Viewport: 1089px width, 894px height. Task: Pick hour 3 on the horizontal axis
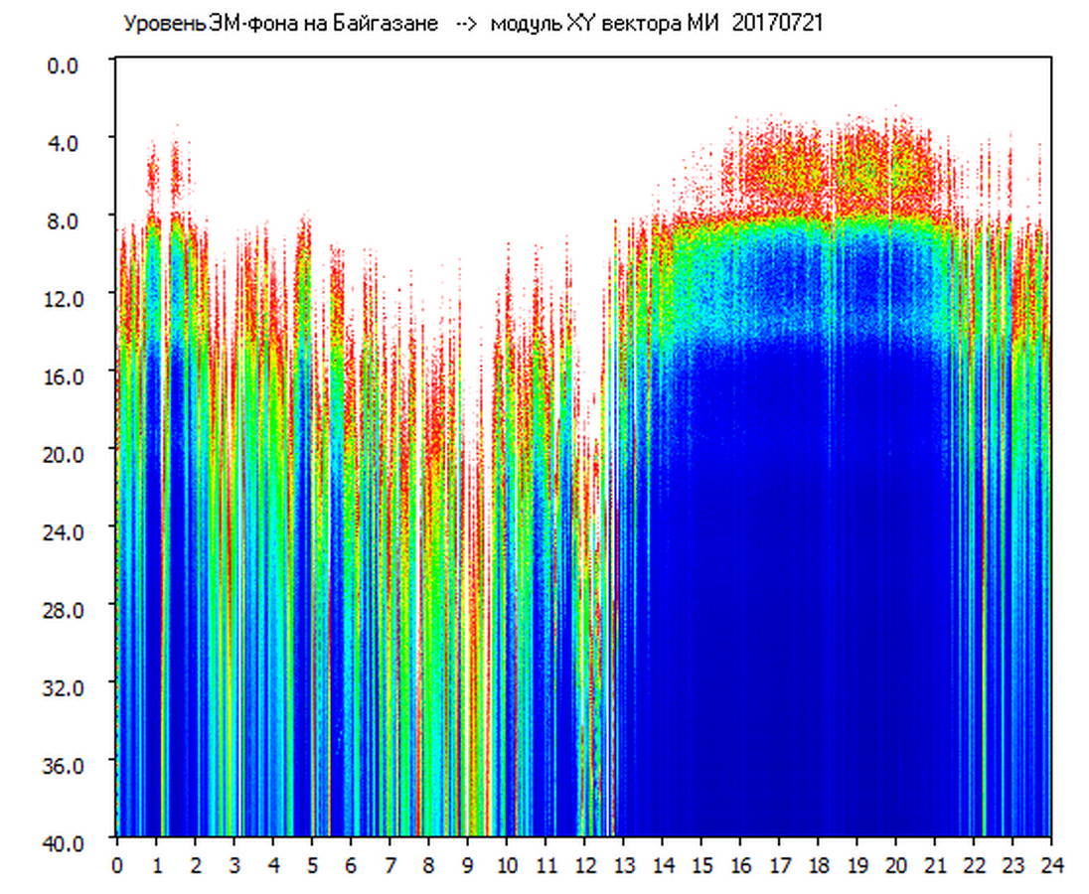click(233, 865)
